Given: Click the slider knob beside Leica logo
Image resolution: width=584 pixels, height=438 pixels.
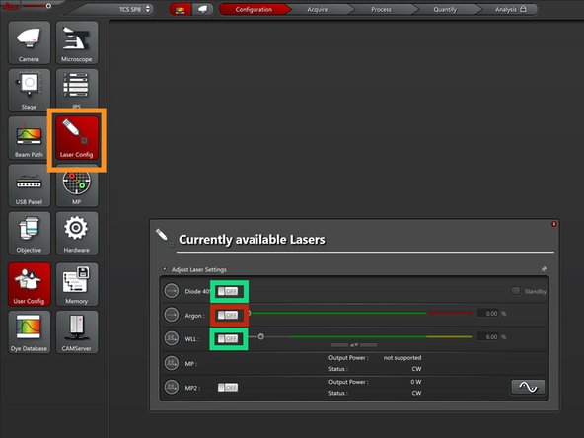Looking at the screenshot, I should pyautogui.click(x=48, y=6).
